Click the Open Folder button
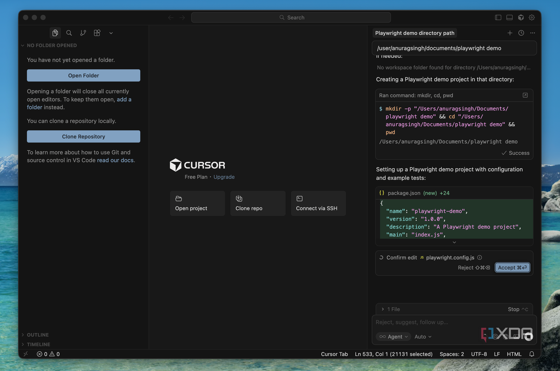560x371 pixels. pos(84,76)
